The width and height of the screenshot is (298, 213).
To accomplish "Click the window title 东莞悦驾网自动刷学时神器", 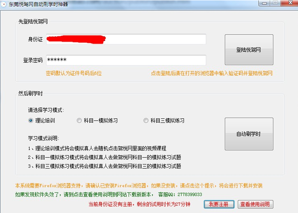I will click(38, 4).
